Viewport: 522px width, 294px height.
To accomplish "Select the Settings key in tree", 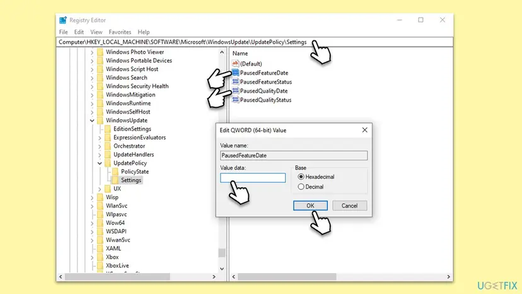I will point(131,180).
